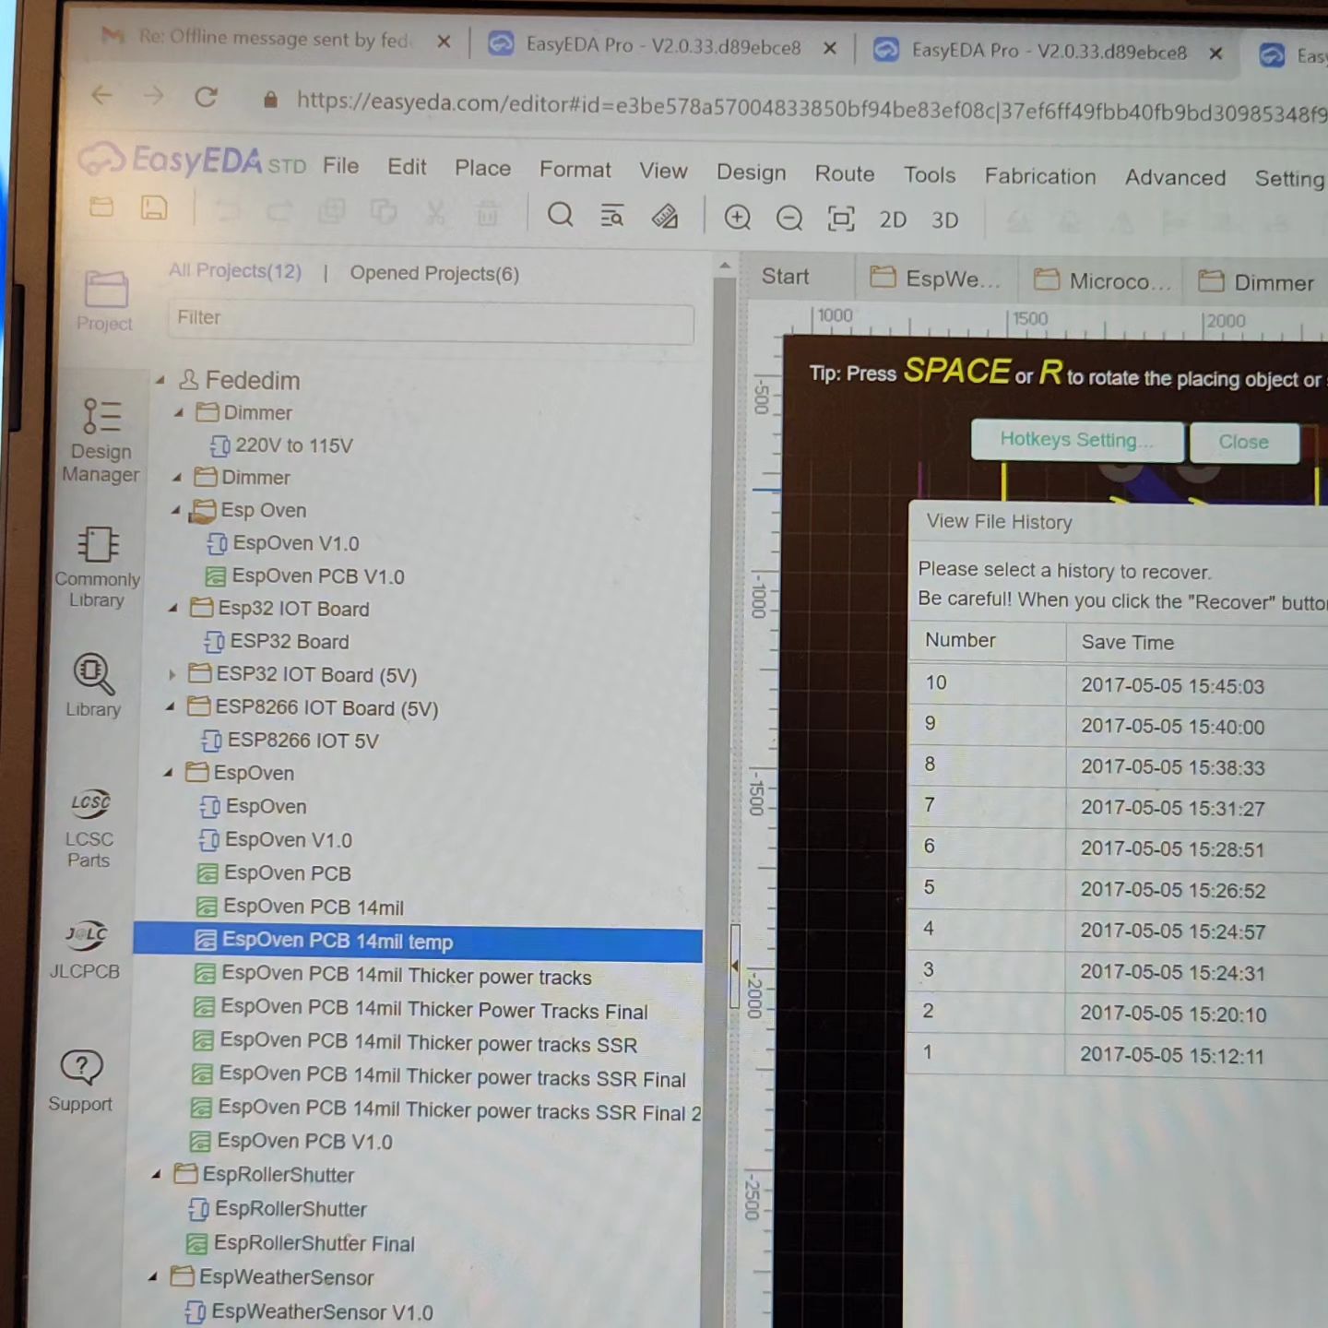This screenshot has height=1328, width=1328.
Task: Expand the ESP32 IOT Board (5V) folder
Action: 172,674
